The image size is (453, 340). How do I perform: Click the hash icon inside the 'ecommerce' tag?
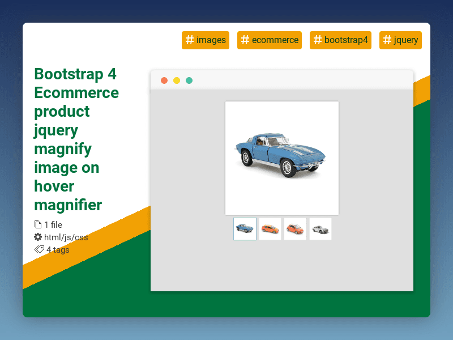(x=246, y=40)
